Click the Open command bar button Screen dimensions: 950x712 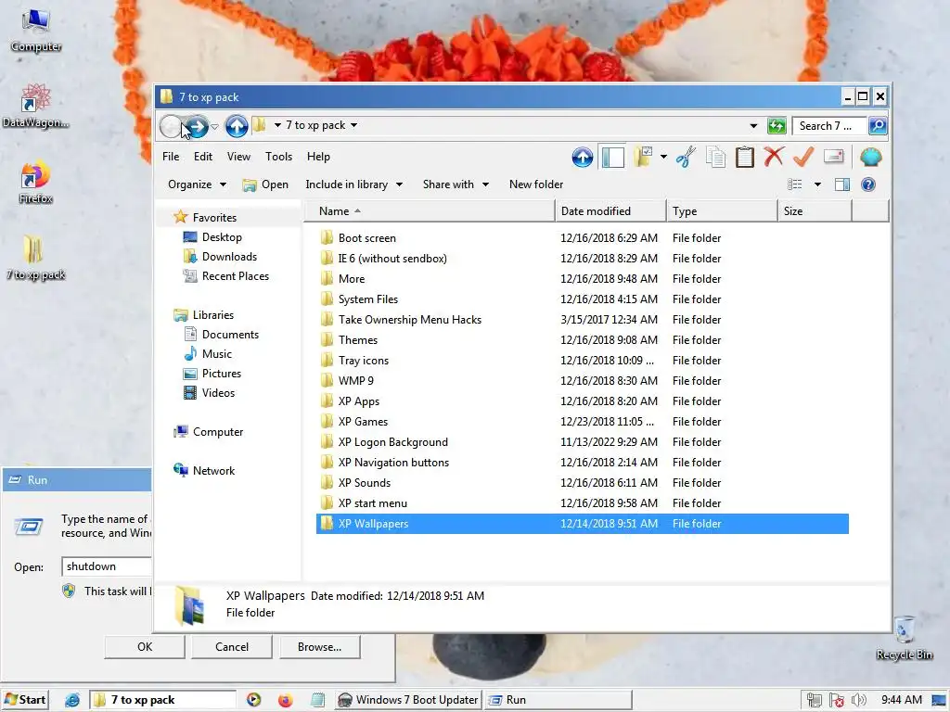tap(265, 184)
